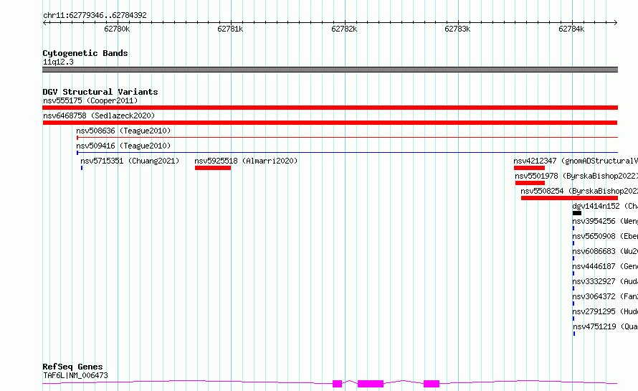Select the nsv4446187 variant label
The height and width of the screenshot is (391, 638).
point(605,266)
